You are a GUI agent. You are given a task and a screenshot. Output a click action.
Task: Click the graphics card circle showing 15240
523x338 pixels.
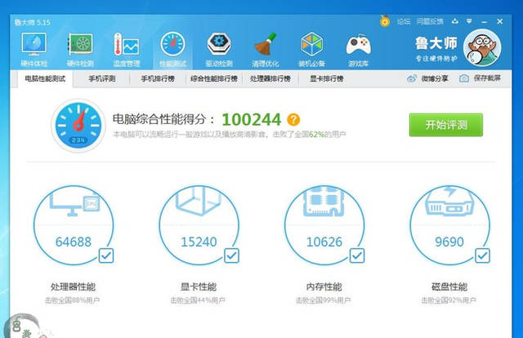(x=199, y=225)
